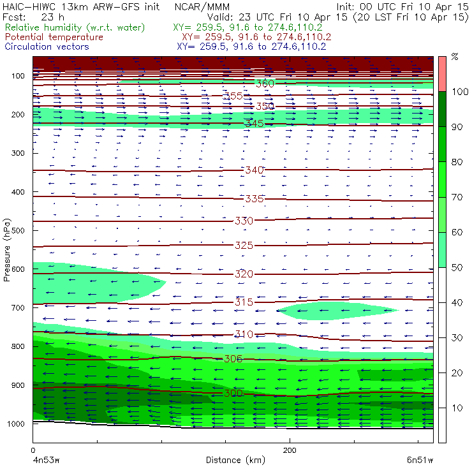The image size is (472, 472).
Task: Click the pink above-100% colorbar segment
Action: (442, 74)
